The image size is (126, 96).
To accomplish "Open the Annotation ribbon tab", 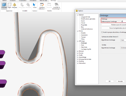I will (x=33, y=1).
